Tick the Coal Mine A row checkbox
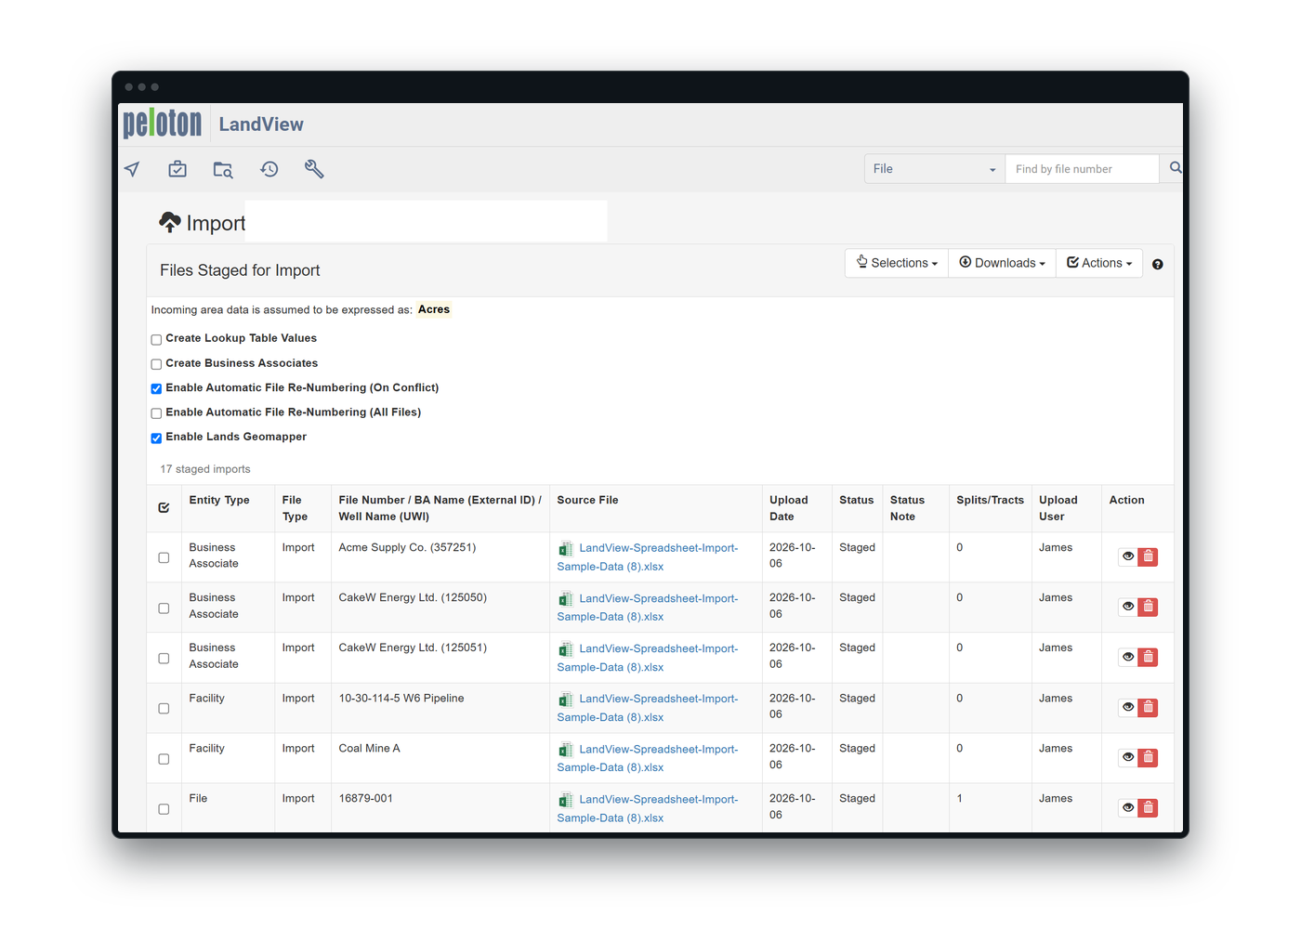 [164, 759]
